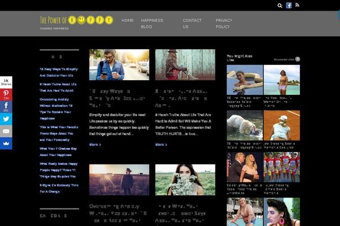340x226 pixels.
Task: Open sidebar link Harsh Truths About Life
Action: tap(58, 88)
